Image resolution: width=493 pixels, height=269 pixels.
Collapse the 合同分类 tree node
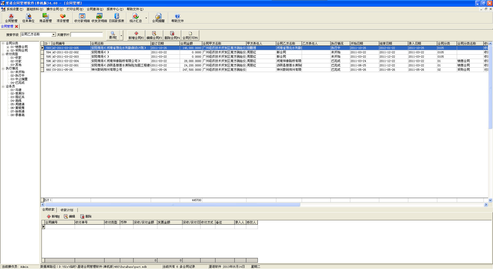point(3,43)
